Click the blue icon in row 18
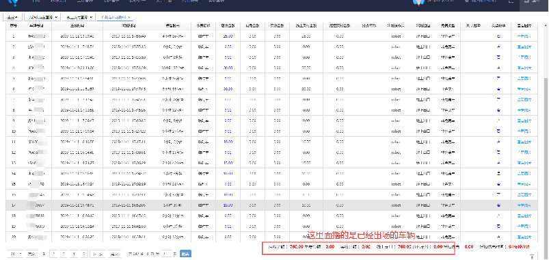549x260 pixels. [x=498, y=216]
